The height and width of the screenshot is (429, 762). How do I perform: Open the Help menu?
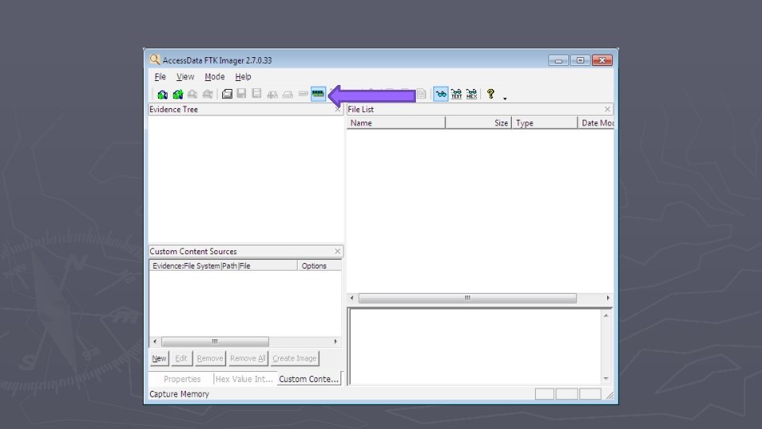243,76
